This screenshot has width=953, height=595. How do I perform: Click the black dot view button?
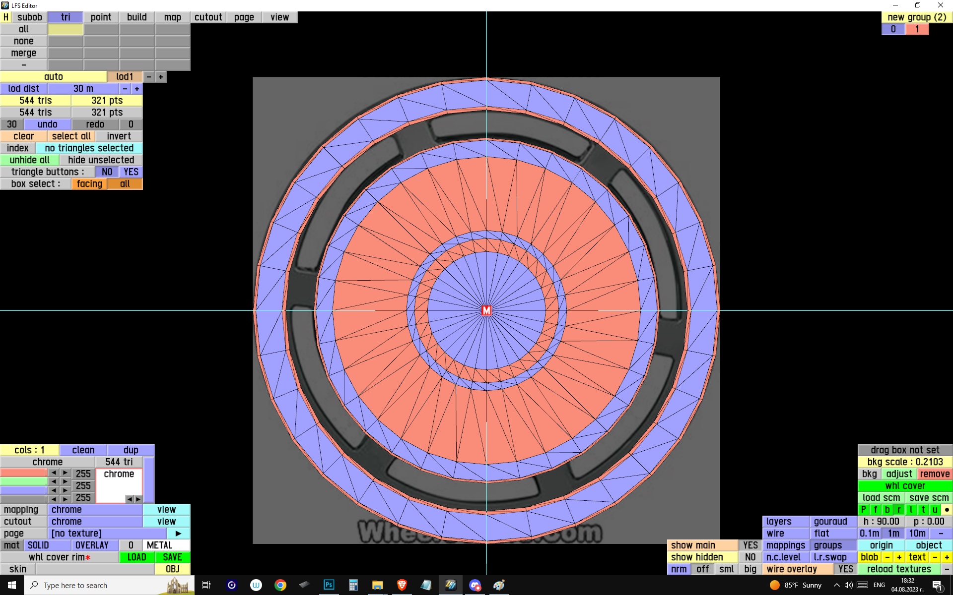947,510
